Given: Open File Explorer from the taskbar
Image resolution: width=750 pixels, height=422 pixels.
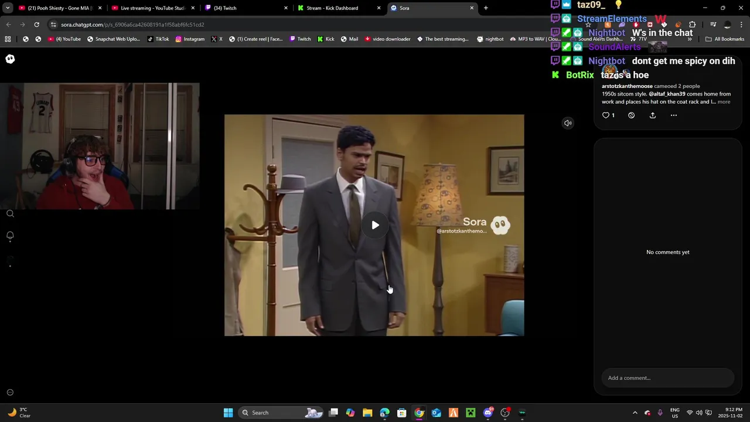Looking at the screenshot, I should [x=367, y=413].
